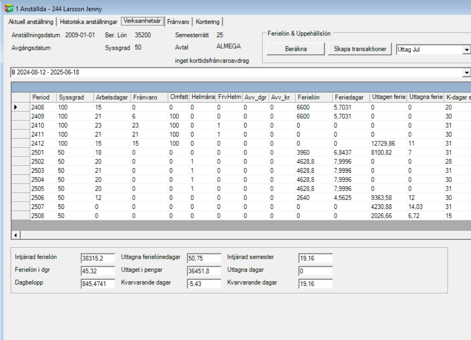Click the Omfatt column header
This screenshot has width=471, height=340.
click(x=179, y=97)
